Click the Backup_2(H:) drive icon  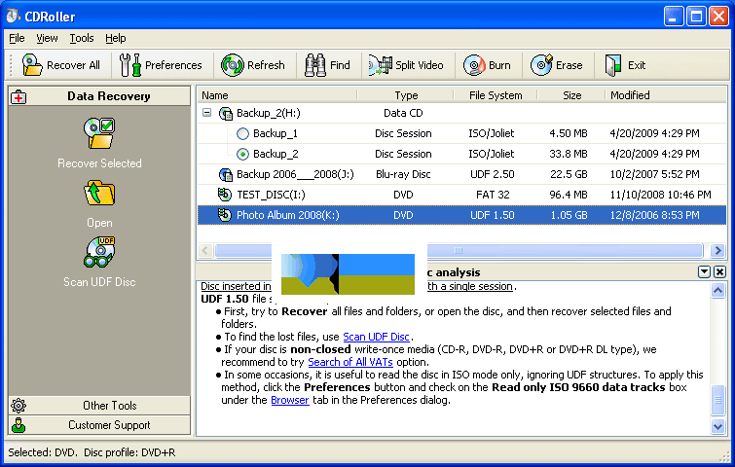[226, 113]
